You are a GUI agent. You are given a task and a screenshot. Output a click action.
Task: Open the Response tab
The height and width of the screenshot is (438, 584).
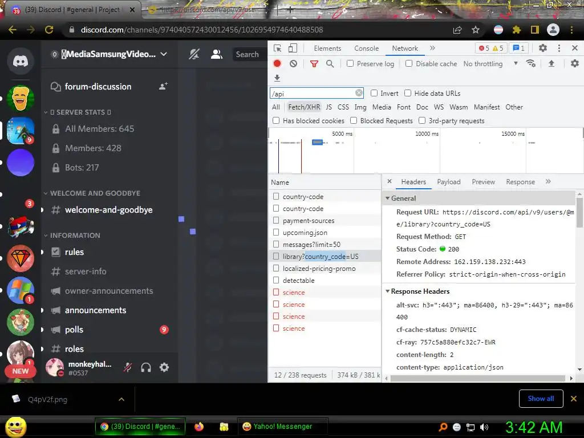pos(520,182)
